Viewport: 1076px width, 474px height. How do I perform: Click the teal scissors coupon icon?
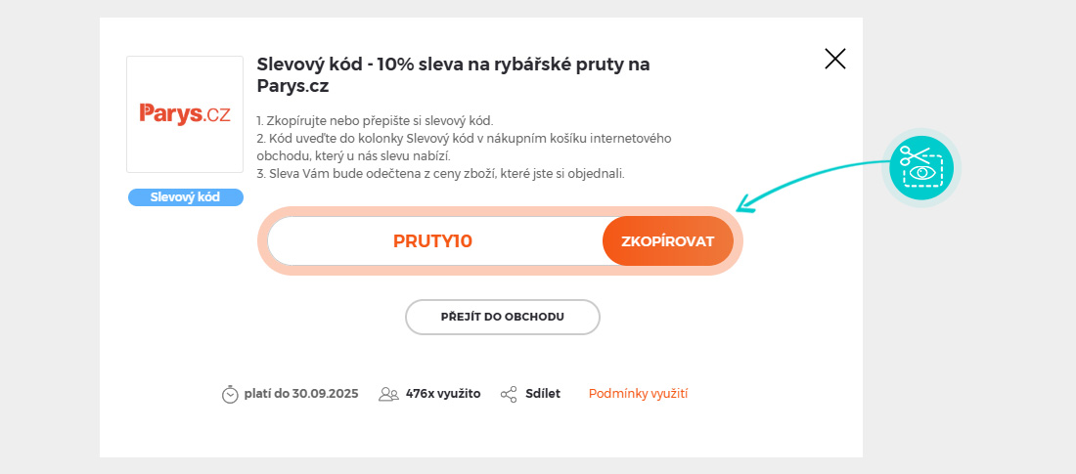(x=921, y=167)
